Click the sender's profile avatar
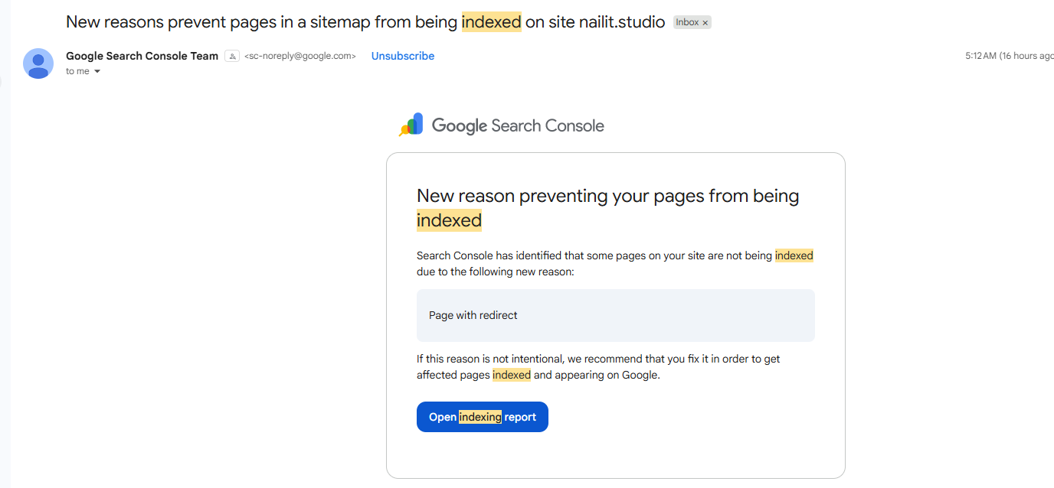1054x488 pixels. tap(38, 63)
